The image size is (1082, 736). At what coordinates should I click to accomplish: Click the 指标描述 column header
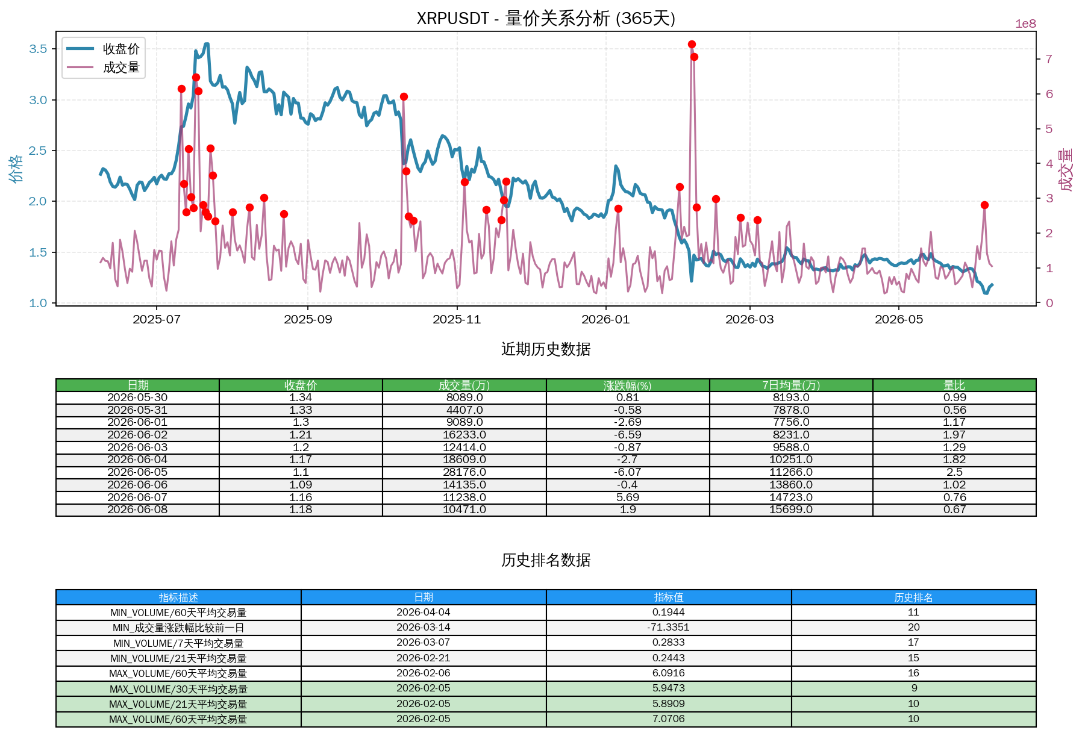[178, 597]
